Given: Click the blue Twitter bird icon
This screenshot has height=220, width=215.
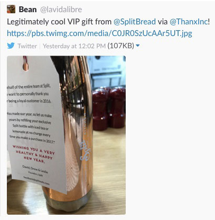Looking at the screenshot, I should 11,46.
